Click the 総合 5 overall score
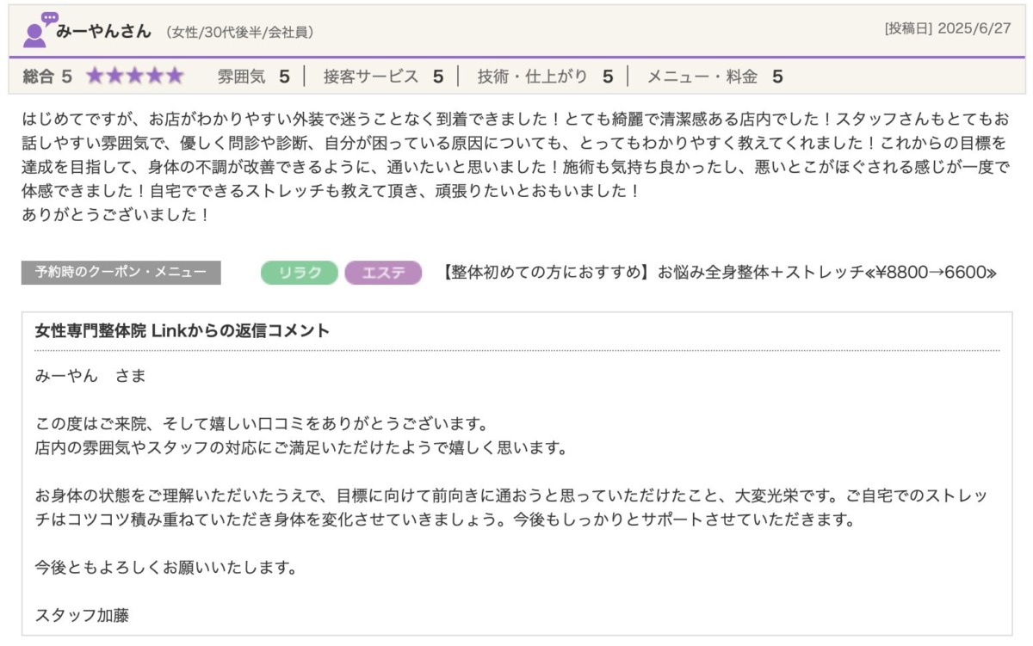This screenshot has width=1033, height=646. (x=47, y=77)
